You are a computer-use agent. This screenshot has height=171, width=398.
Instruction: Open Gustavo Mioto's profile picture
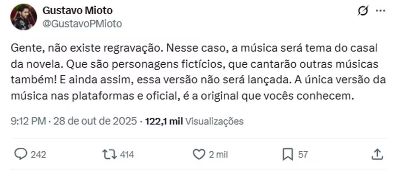tap(23, 17)
